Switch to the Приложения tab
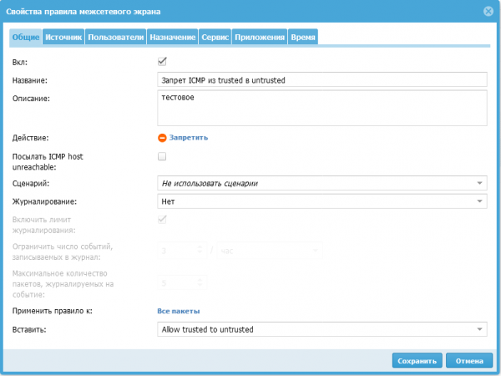This screenshot has height=376, width=501. pyautogui.click(x=260, y=37)
